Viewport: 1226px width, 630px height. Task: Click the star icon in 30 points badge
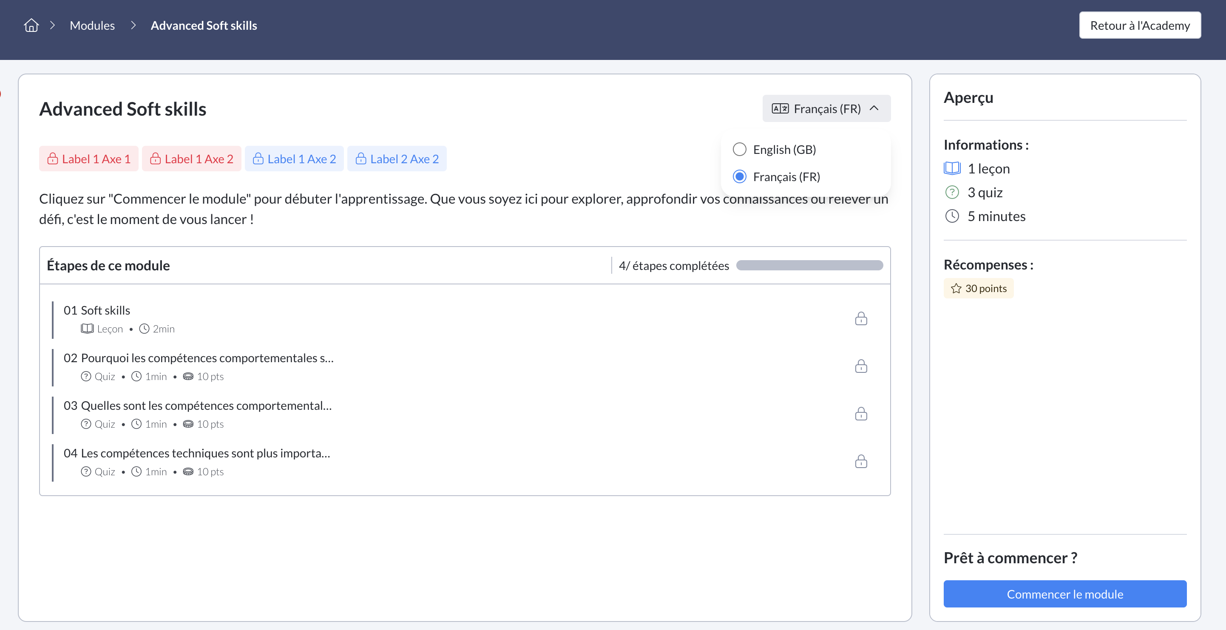pyautogui.click(x=956, y=288)
